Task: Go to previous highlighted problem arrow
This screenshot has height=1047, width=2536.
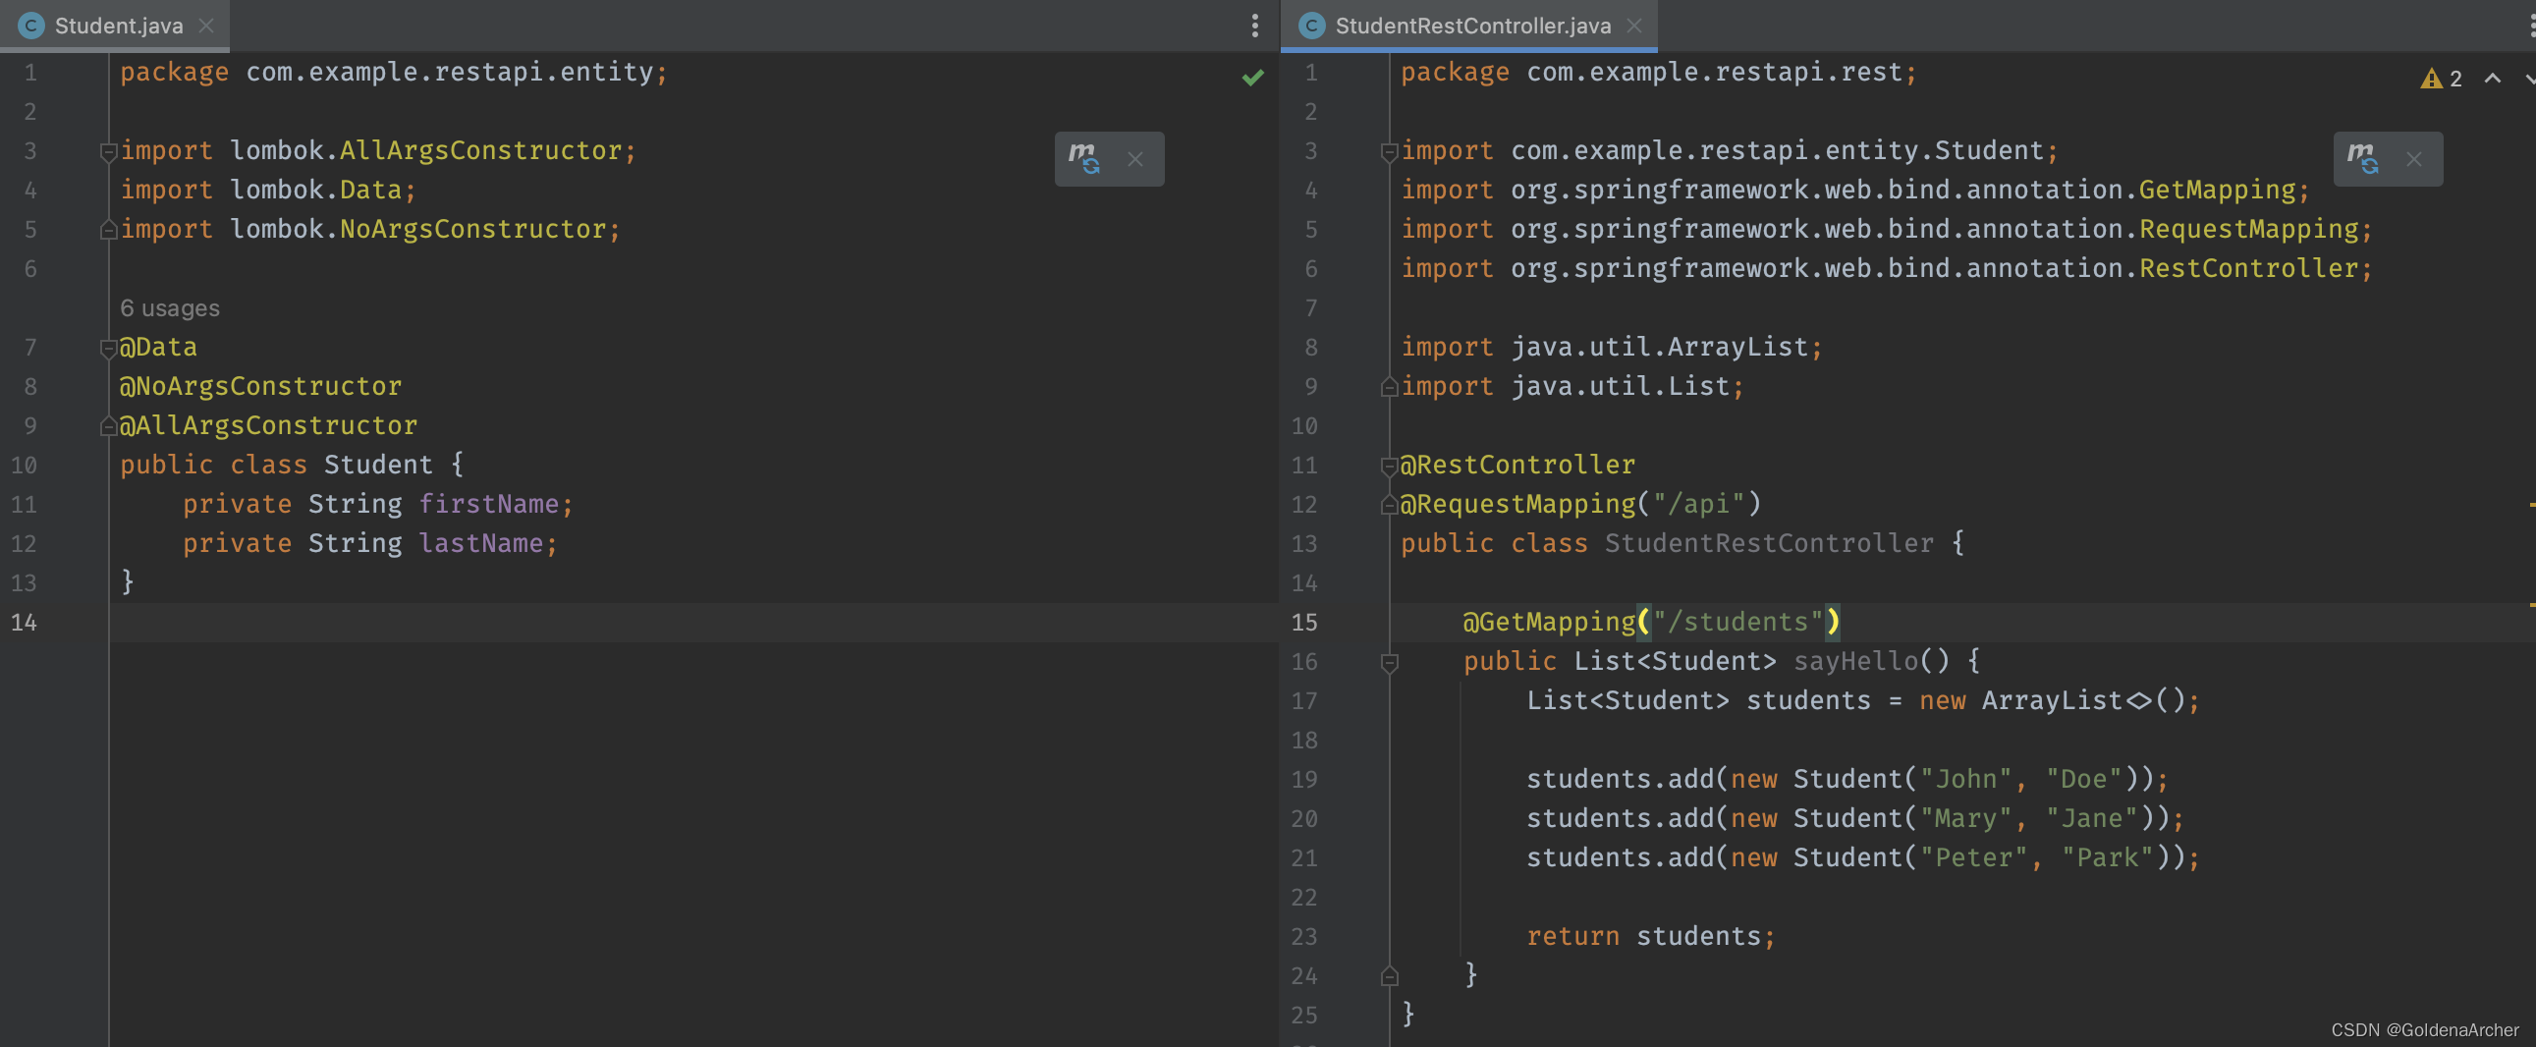Action: 2493,78
